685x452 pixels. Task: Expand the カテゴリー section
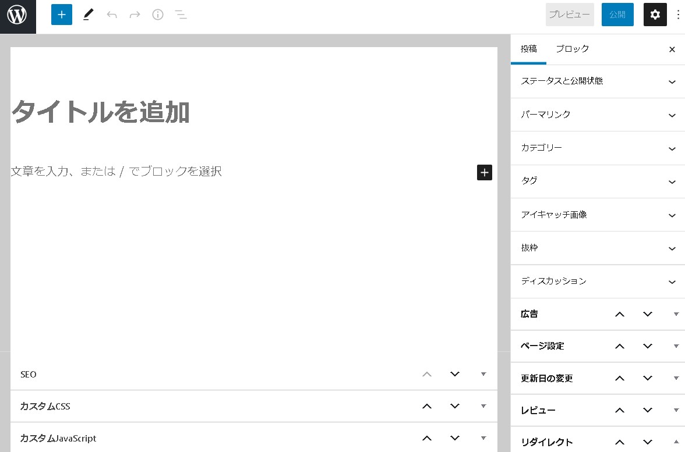598,148
